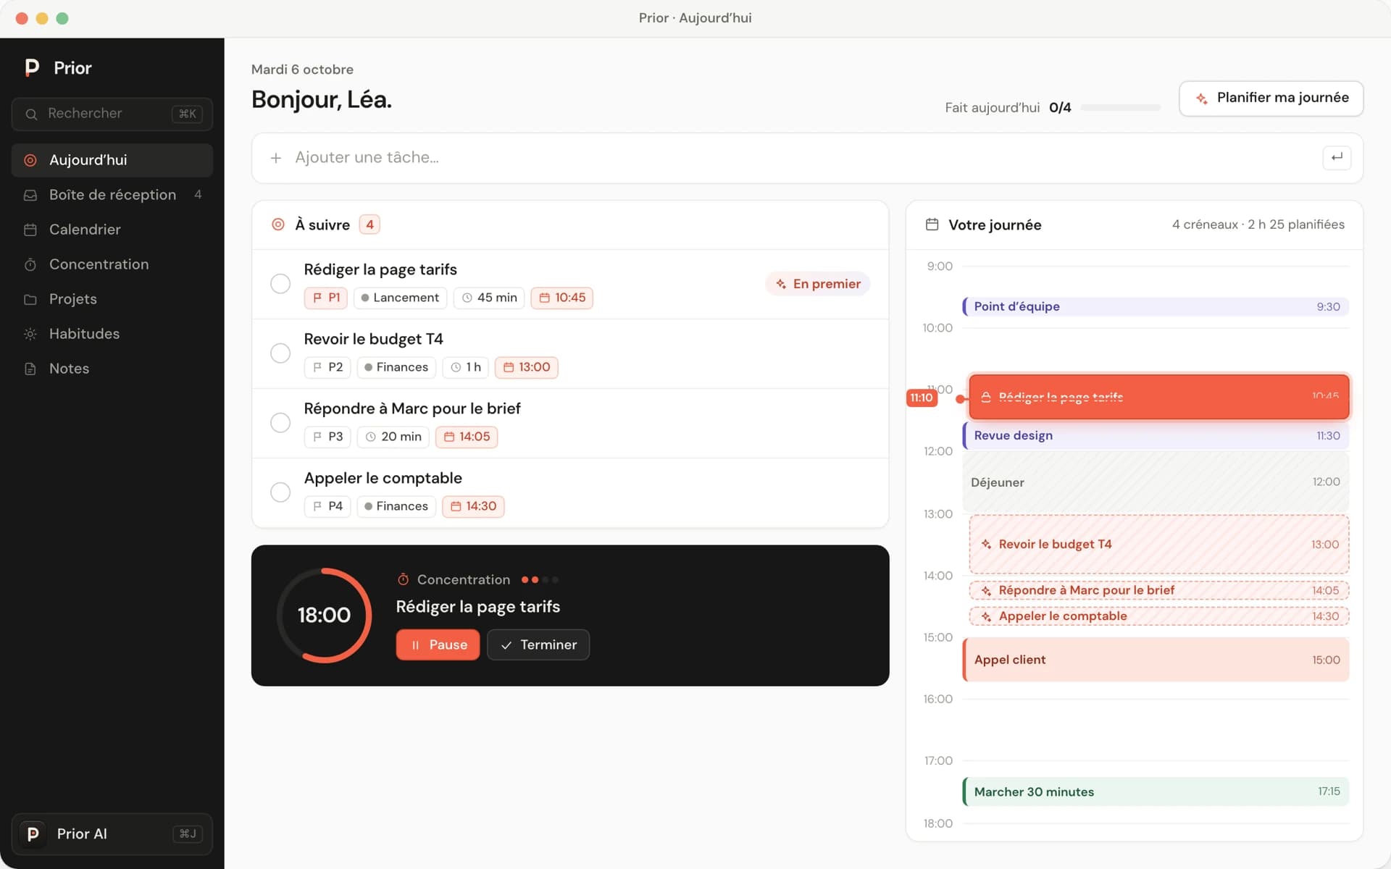The image size is (1391, 869).
Task: Open the Concentration section in the sidebar
Action: 112,264
